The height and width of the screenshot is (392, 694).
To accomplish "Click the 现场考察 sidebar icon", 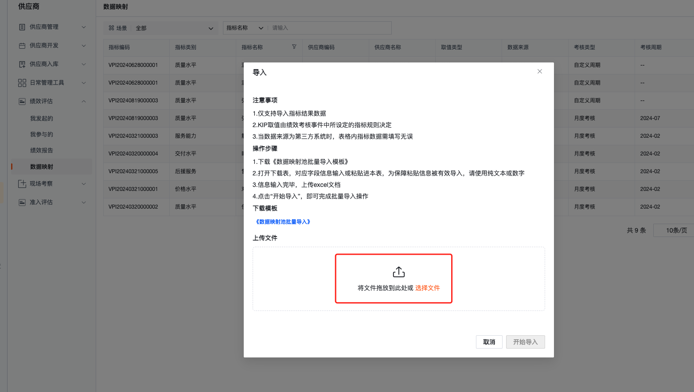I will (x=22, y=184).
